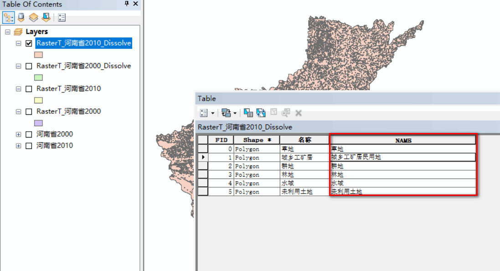The height and width of the screenshot is (271, 500).
Task: Click green symbol swatch of RasterT_河南省2000_Dissolve
Action: pyautogui.click(x=38, y=77)
